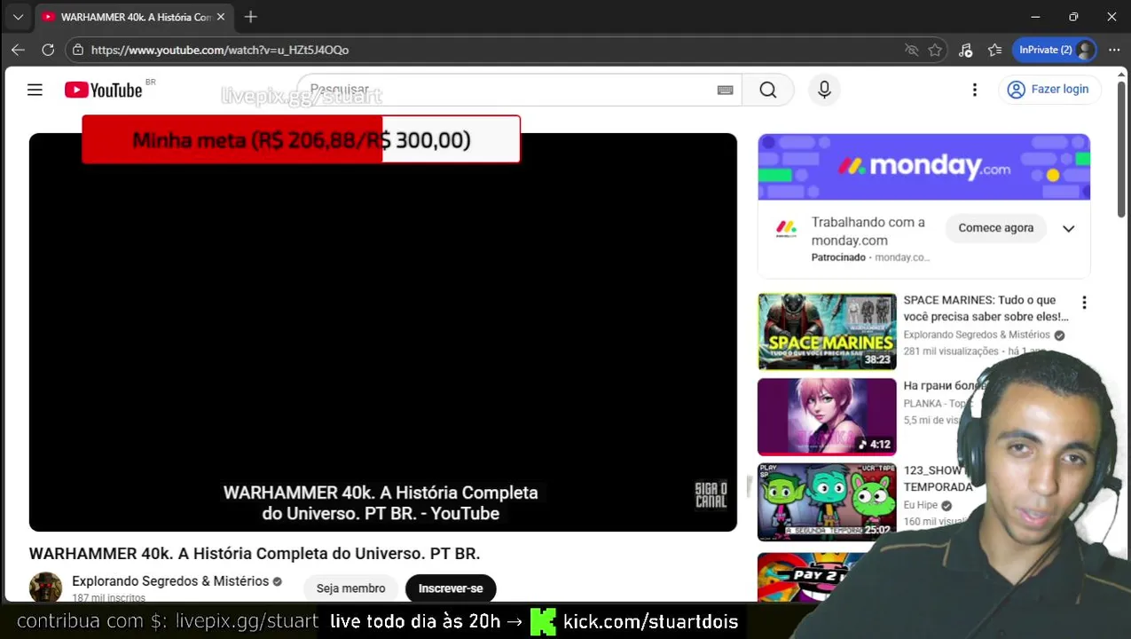The height and width of the screenshot is (639, 1131).
Task: Click the video player area
Action: 382,332
